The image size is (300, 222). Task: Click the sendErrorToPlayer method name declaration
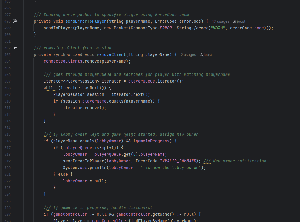tap(86, 21)
